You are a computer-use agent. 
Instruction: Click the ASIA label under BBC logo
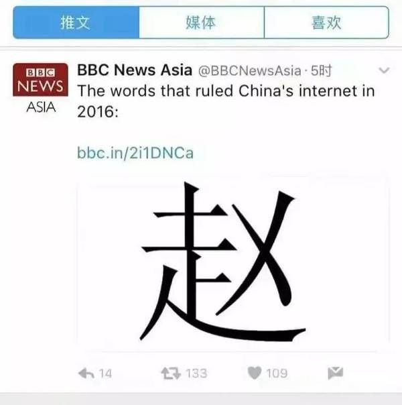(x=41, y=107)
